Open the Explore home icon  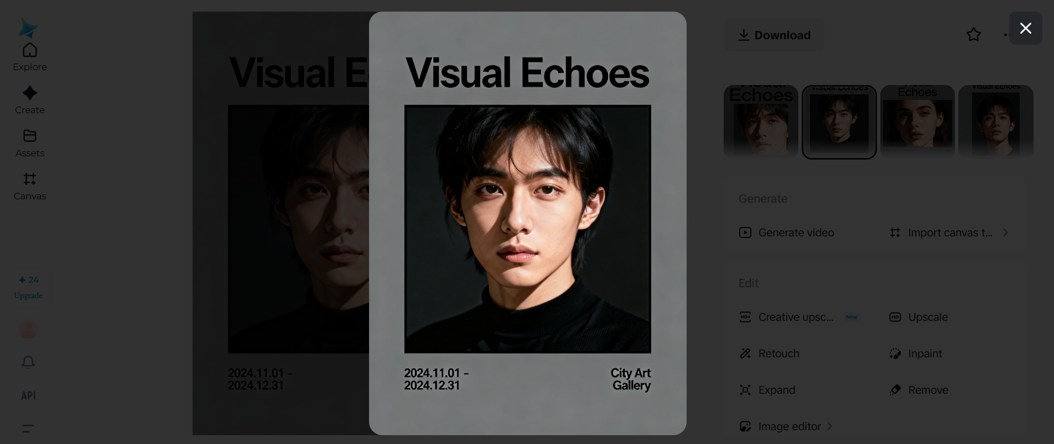30,50
